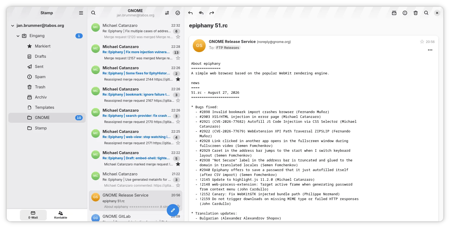This screenshot has width=450, height=228.
Task: Star the open message in the header
Action: click(x=422, y=42)
